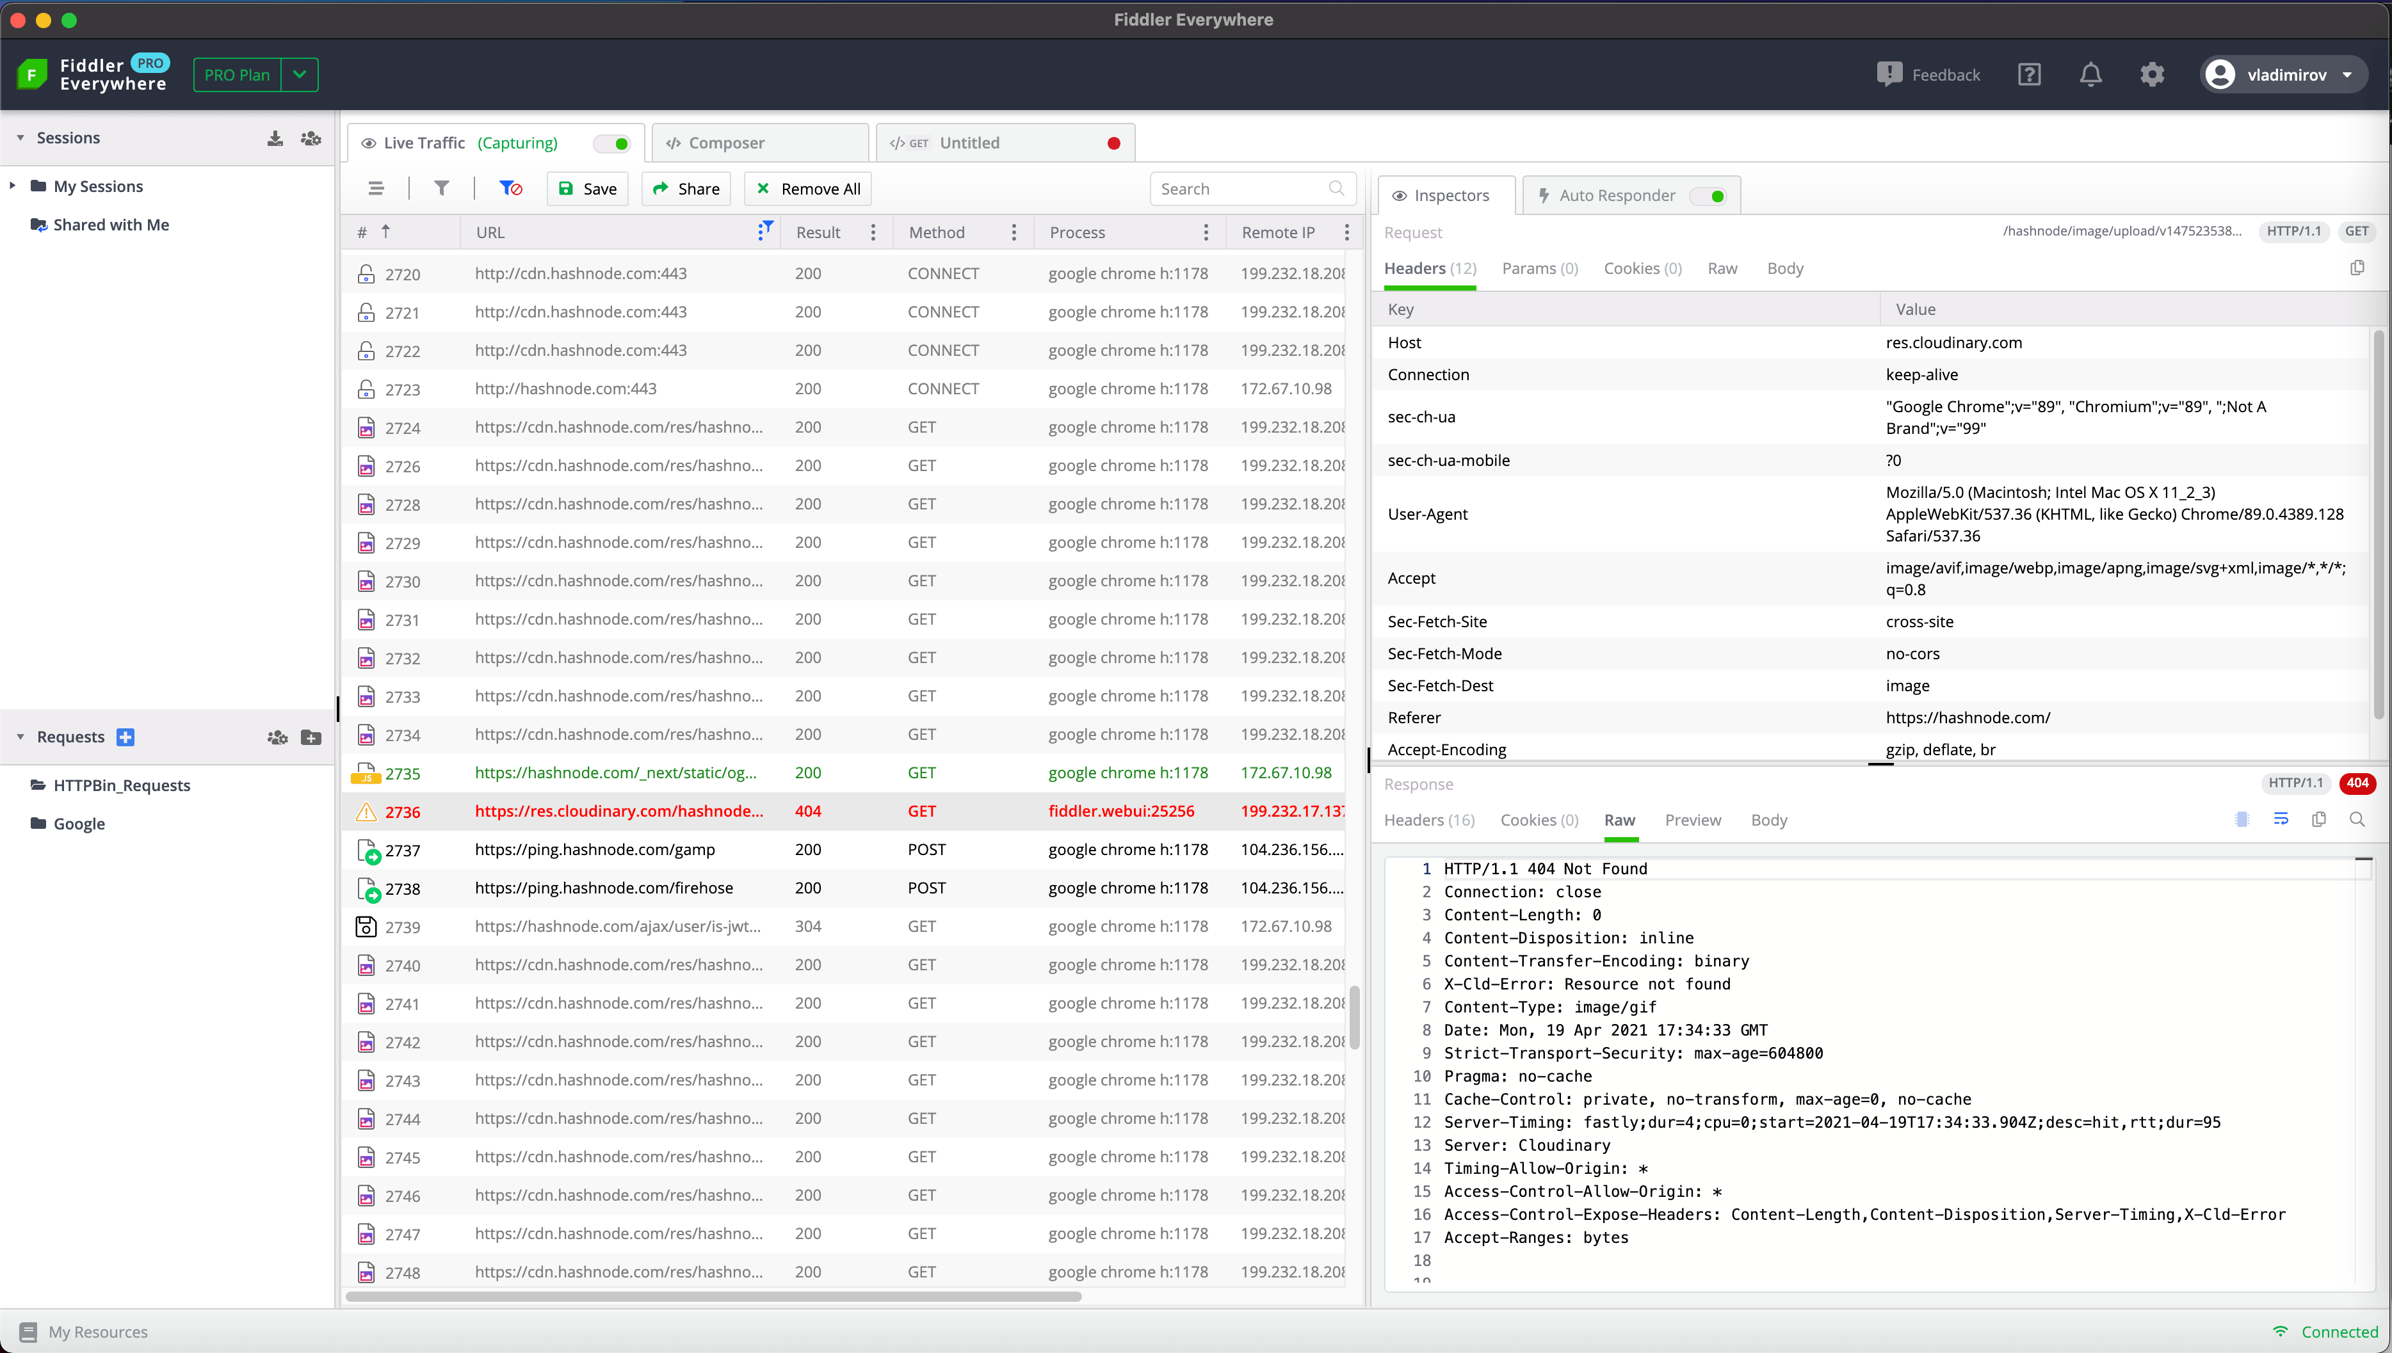
Task: Open the URL column filter
Action: point(765,230)
